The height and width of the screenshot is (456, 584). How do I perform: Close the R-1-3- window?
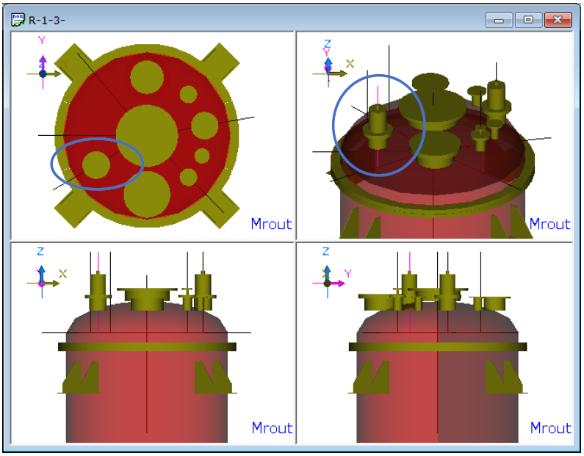[x=558, y=20]
